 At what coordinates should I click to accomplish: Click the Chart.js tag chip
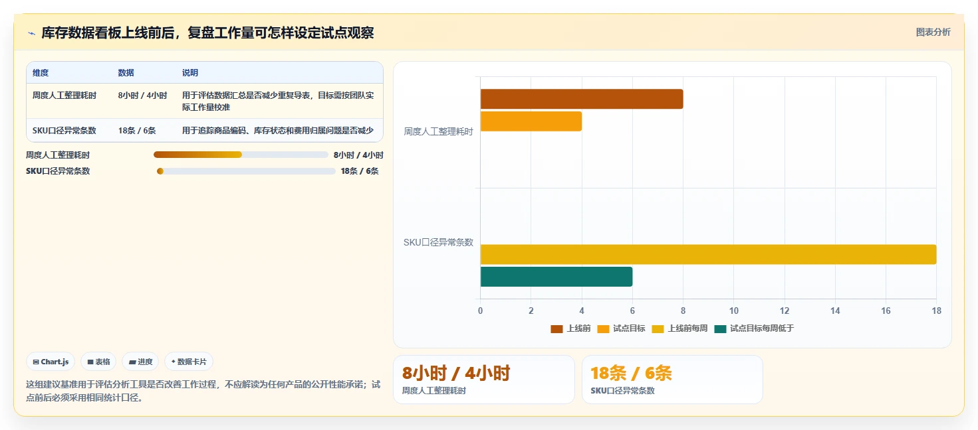point(51,362)
